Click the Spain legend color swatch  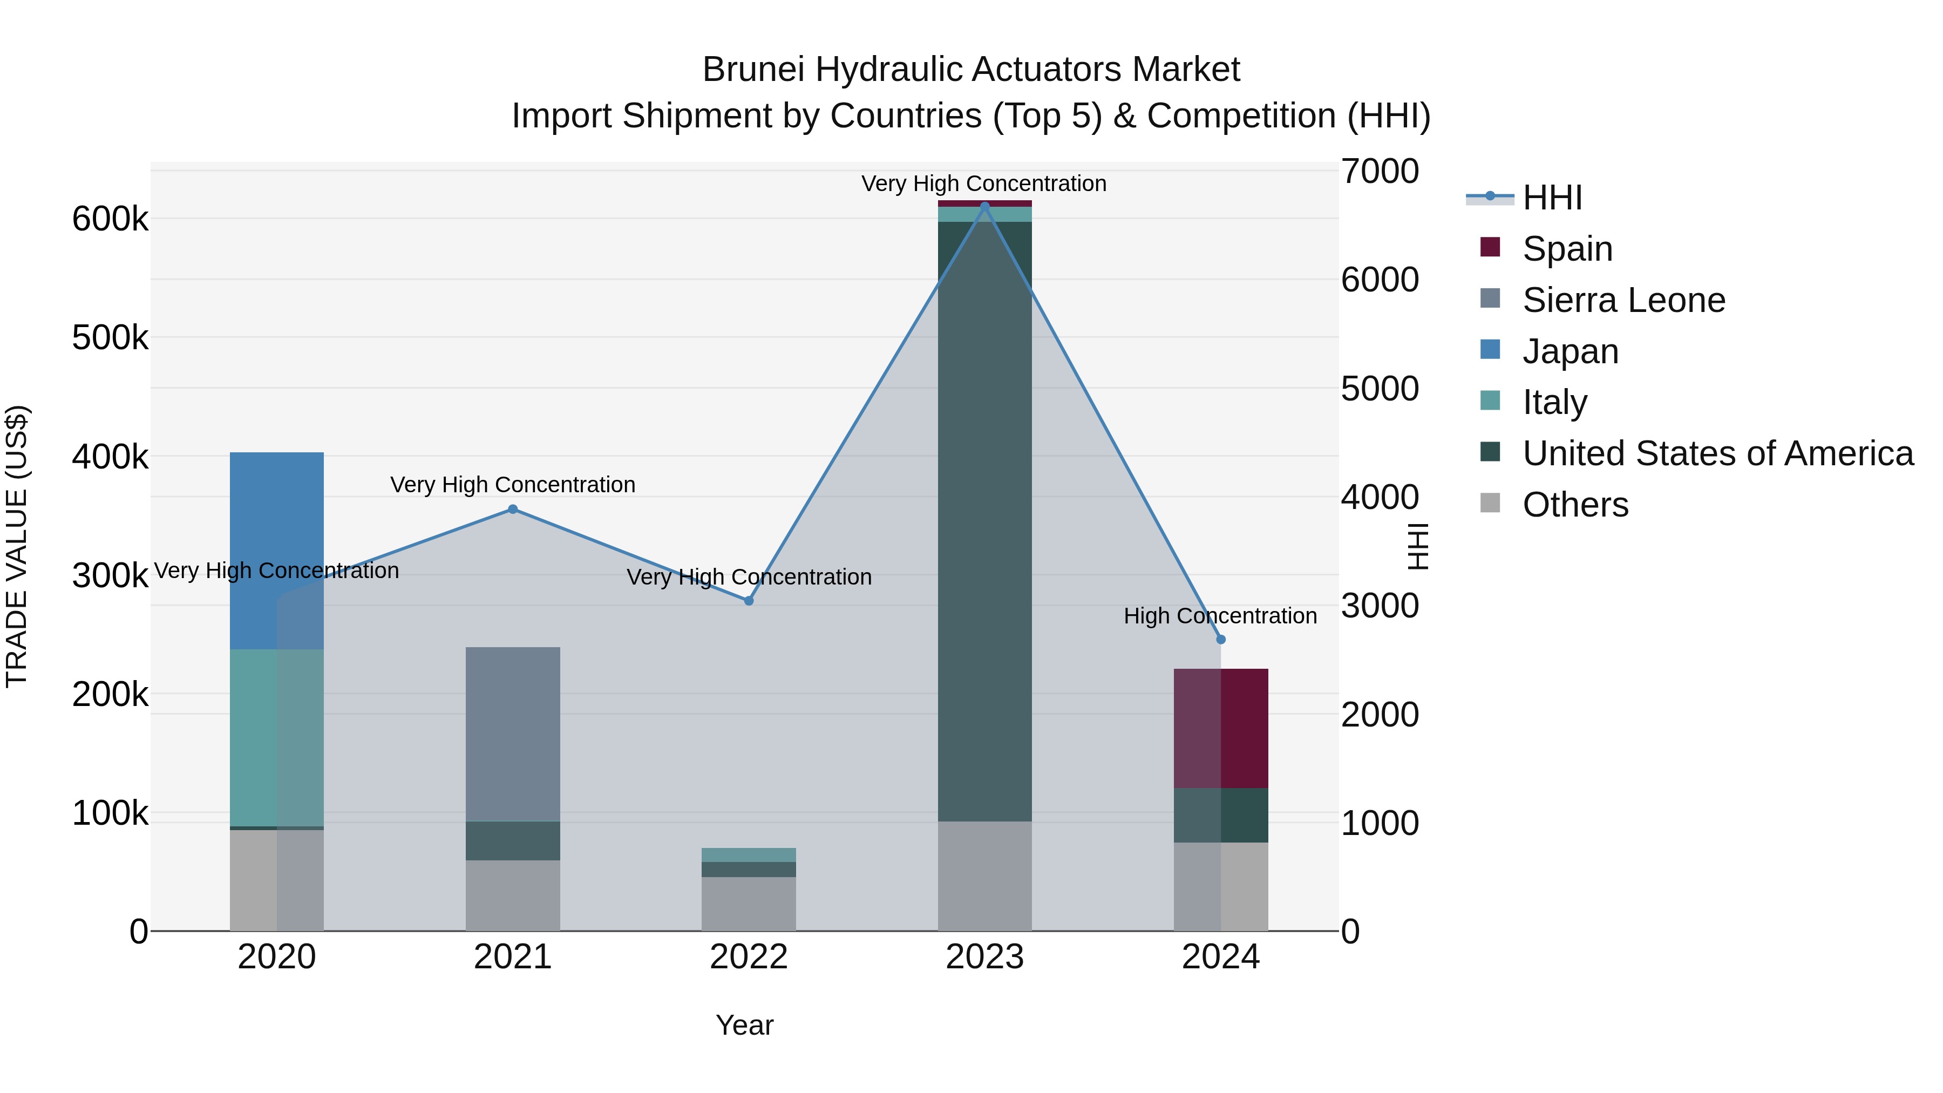pos(1490,247)
